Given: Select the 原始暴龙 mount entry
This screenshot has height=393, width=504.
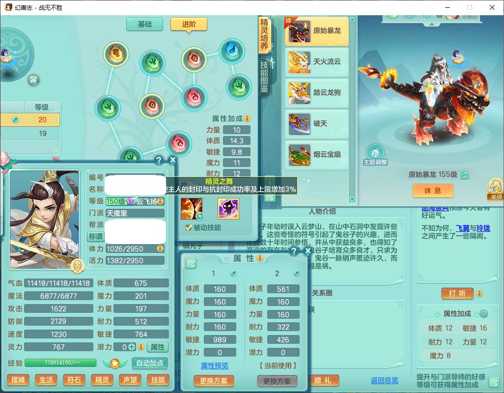Looking at the screenshot, I should 317,31.
